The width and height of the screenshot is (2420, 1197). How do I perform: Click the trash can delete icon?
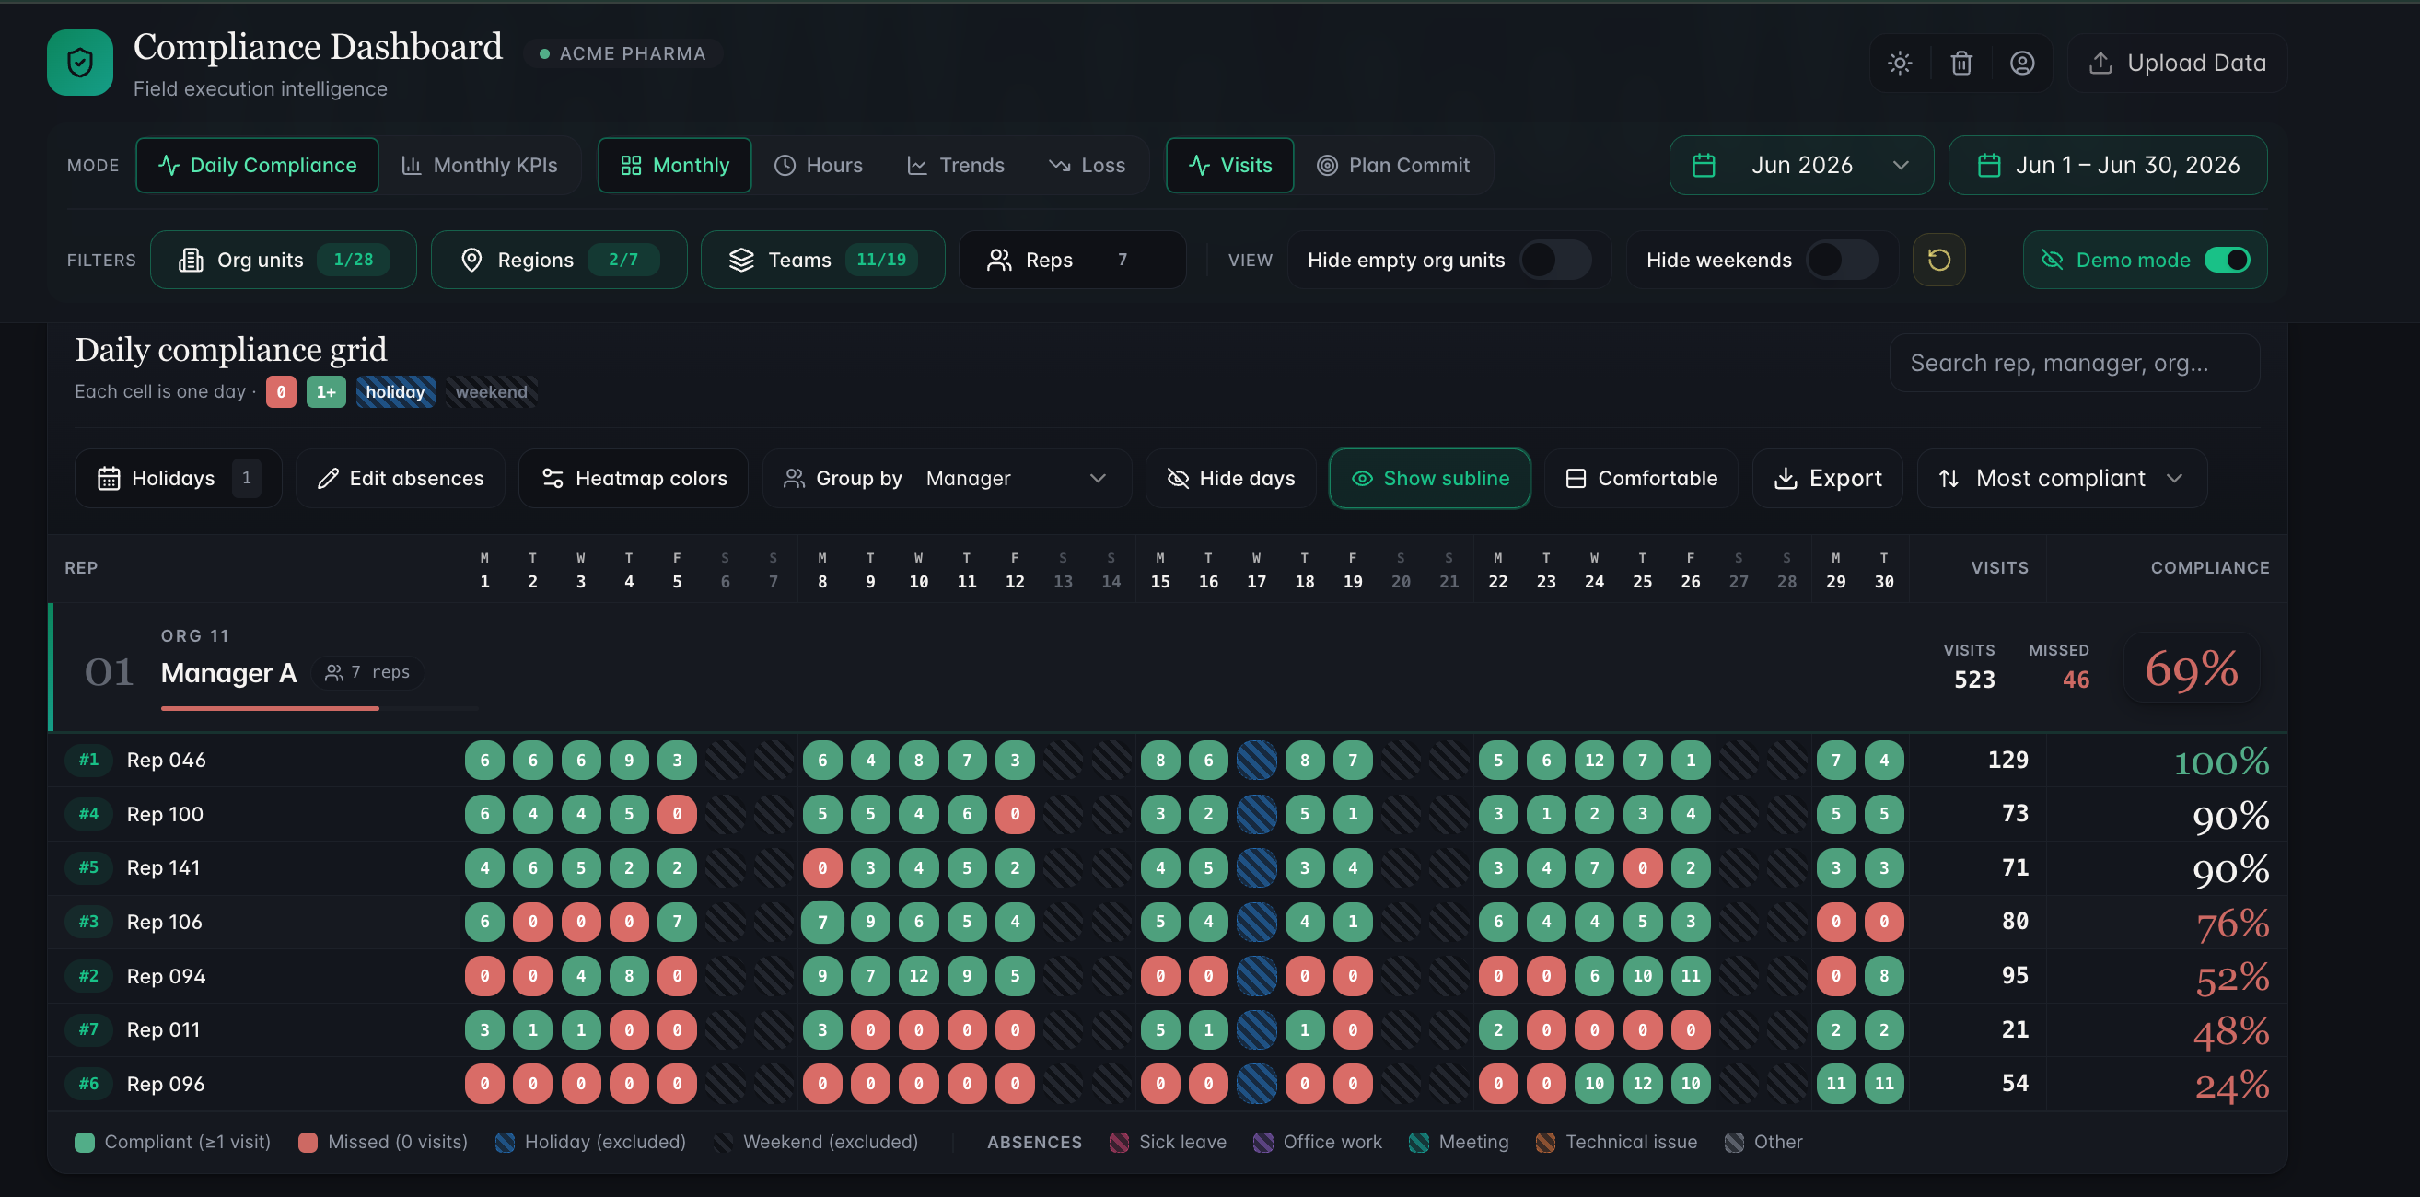point(1960,63)
